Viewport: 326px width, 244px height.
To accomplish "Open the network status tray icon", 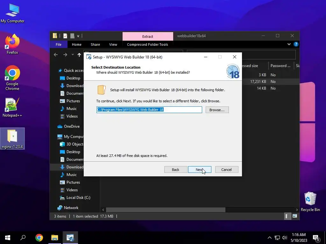I will (x=277, y=238).
